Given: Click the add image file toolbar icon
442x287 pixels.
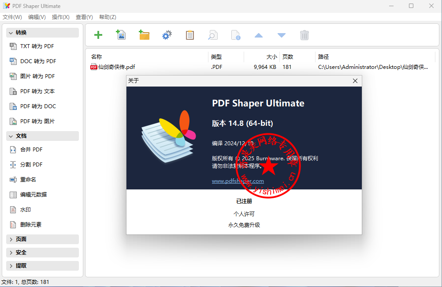Looking at the screenshot, I should tap(121, 35).
